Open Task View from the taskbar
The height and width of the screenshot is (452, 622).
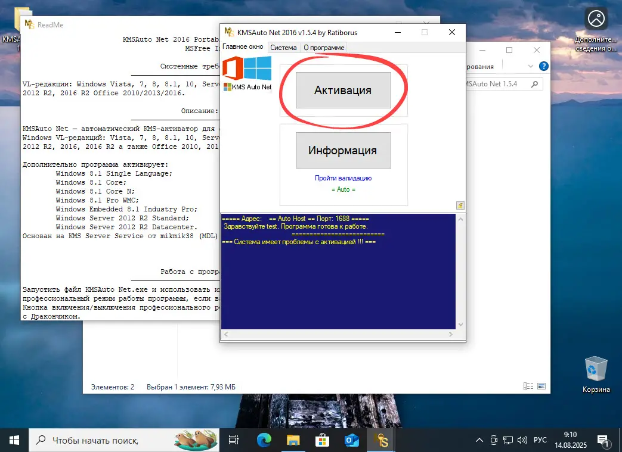tap(233, 440)
